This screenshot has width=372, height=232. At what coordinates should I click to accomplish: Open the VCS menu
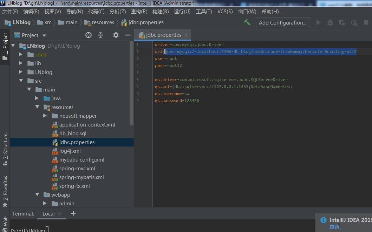225,12
